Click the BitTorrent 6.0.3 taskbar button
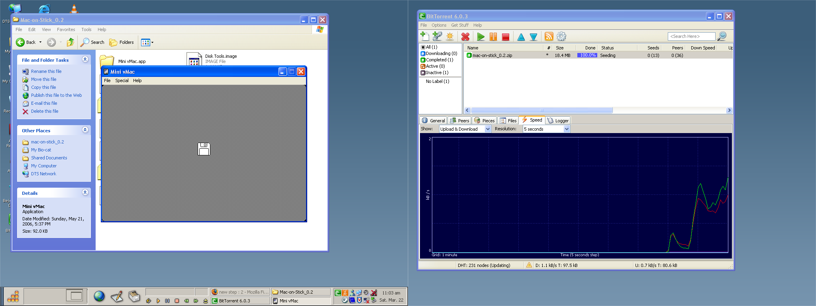816x306 pixels. point(240,301)
